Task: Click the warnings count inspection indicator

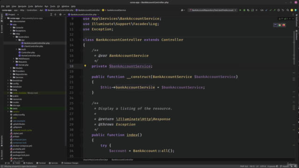Action: click(281, 19)
